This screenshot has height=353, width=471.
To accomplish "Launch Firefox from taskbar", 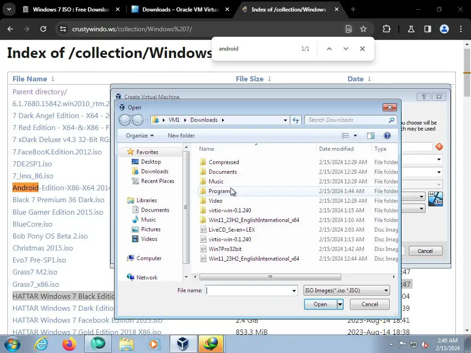I will pyautogui.click(x=69, y=344).
